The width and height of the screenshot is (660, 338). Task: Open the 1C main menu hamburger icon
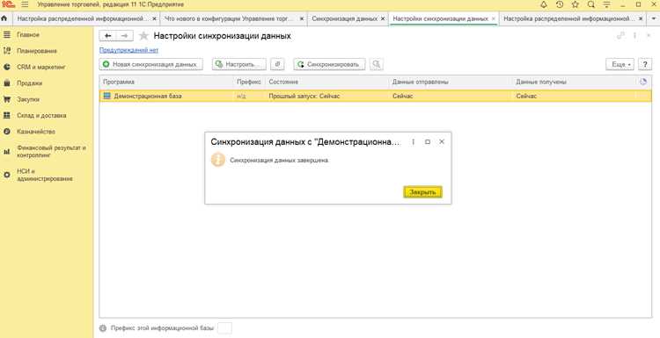pyautogui.click(x=25, y=4)
